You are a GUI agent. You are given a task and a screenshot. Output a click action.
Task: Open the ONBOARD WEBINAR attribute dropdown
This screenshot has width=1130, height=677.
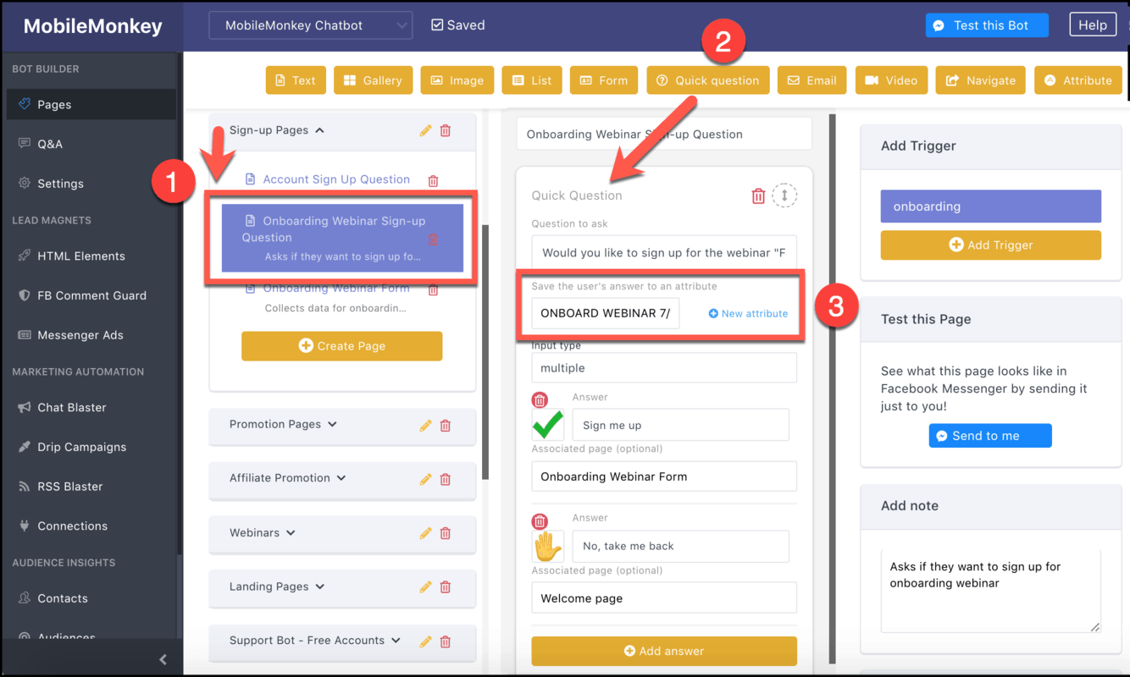606,313
